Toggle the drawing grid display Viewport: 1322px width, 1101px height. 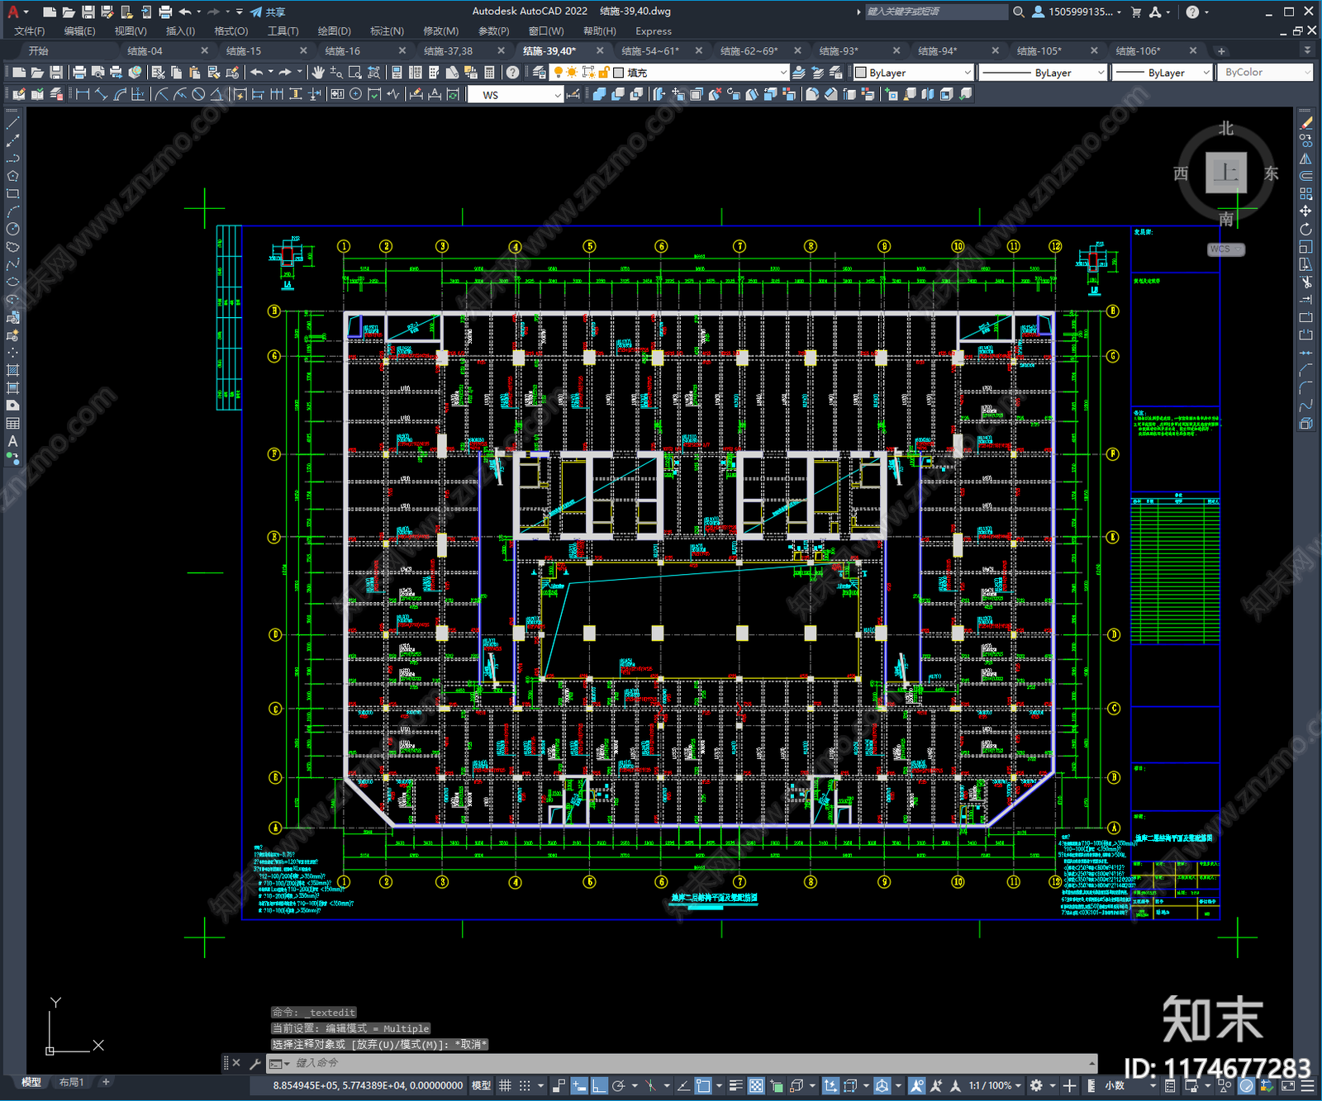505,1085
